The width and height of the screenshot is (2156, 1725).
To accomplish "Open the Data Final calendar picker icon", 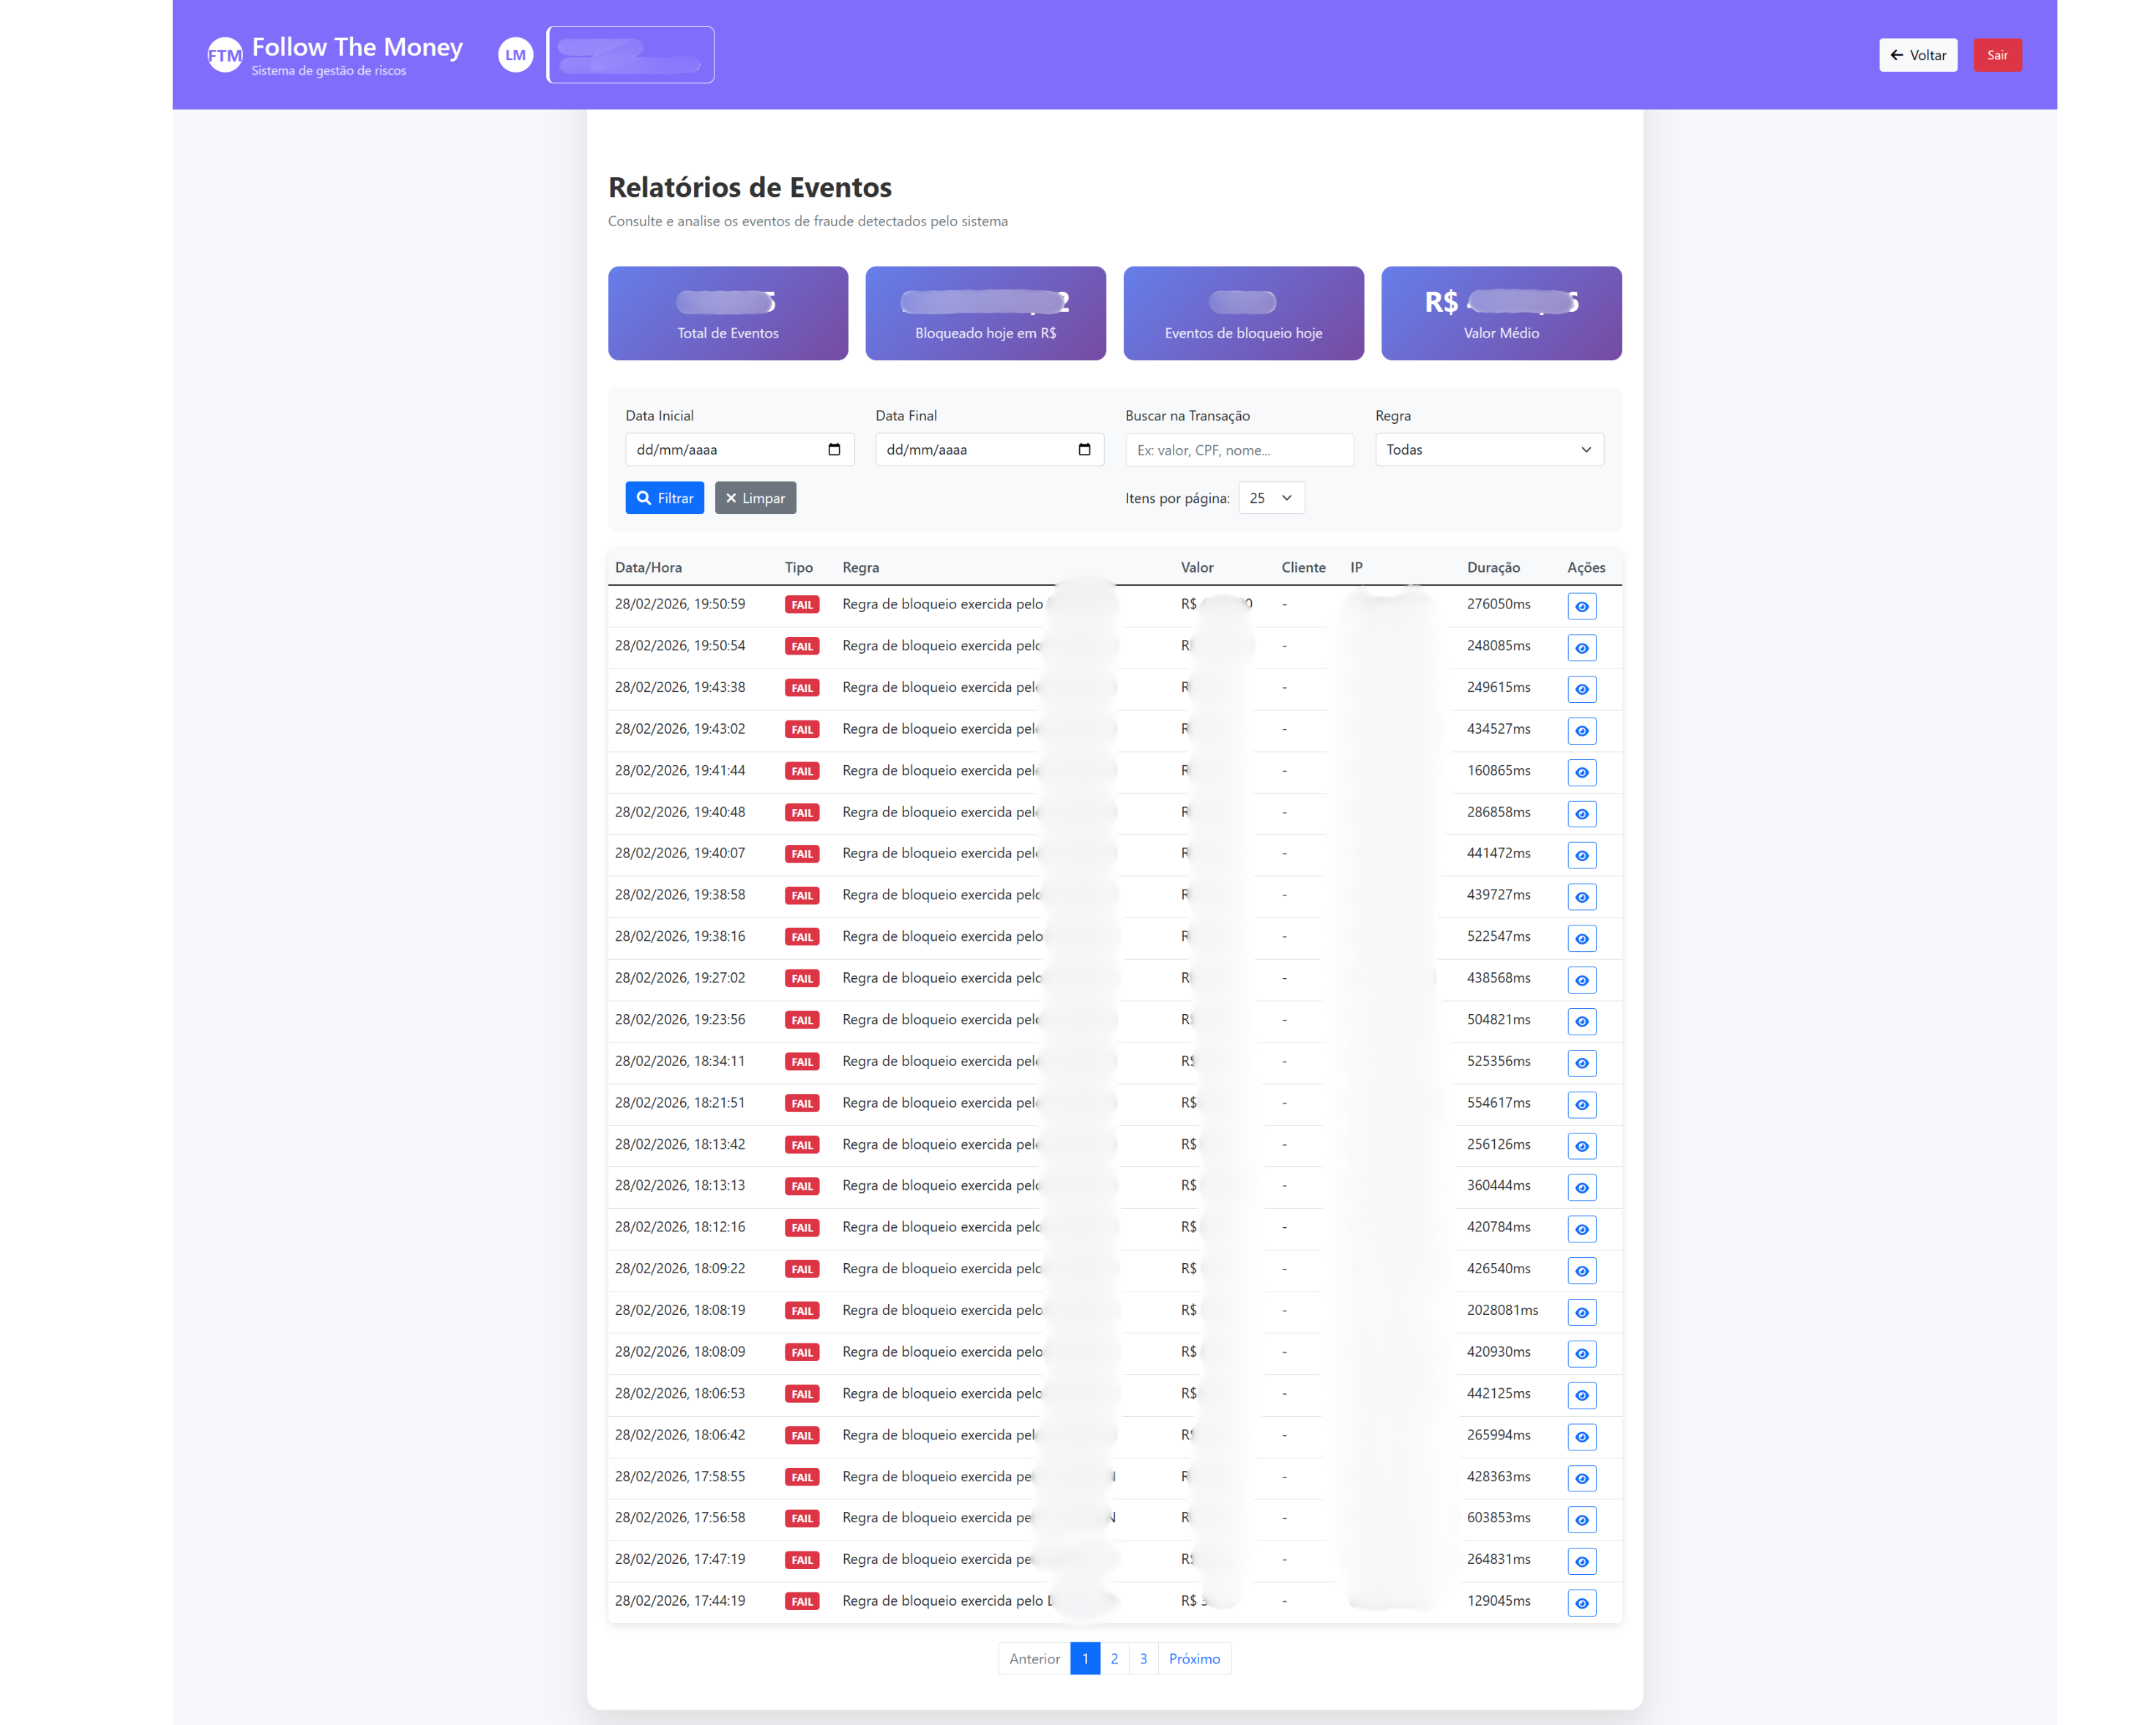I will click(x=1084, y=450).
